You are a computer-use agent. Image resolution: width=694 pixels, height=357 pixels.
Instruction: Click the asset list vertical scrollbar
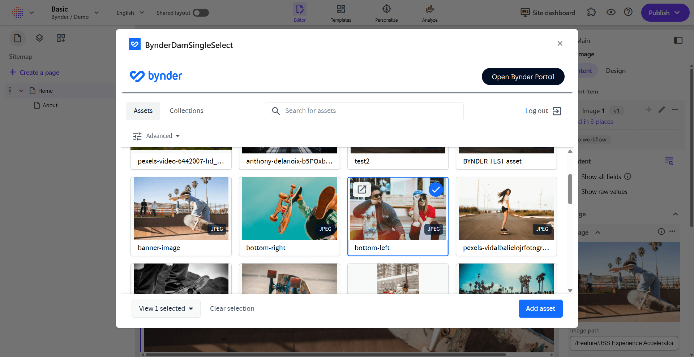[570, 189]
